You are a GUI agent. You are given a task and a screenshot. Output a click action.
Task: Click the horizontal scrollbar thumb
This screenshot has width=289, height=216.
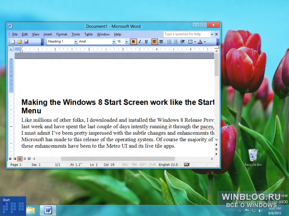118,159
